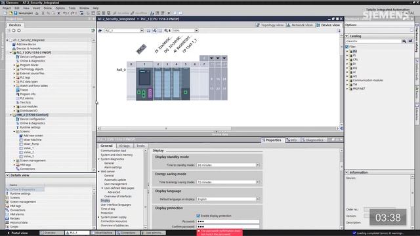Click the Print icon in the toolbar
This screenshot has height=236, width=420.
pyautogui.click(x=37, y=13)
